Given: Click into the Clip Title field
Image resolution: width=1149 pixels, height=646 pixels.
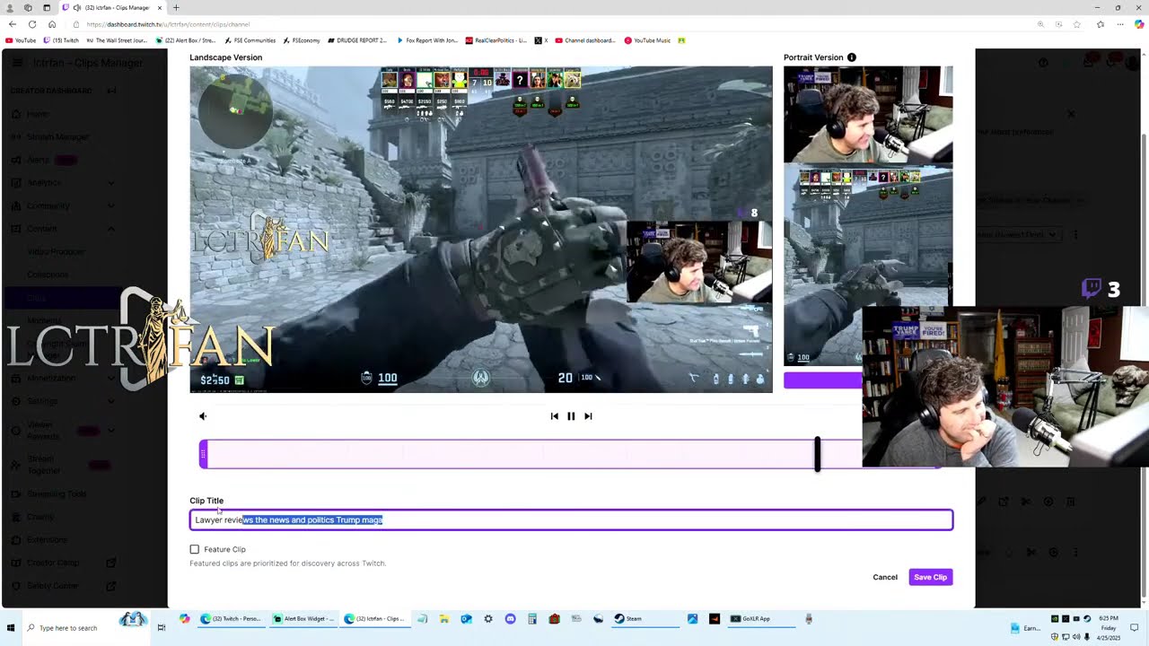Looking at the screenshot, I should point(571,520).
